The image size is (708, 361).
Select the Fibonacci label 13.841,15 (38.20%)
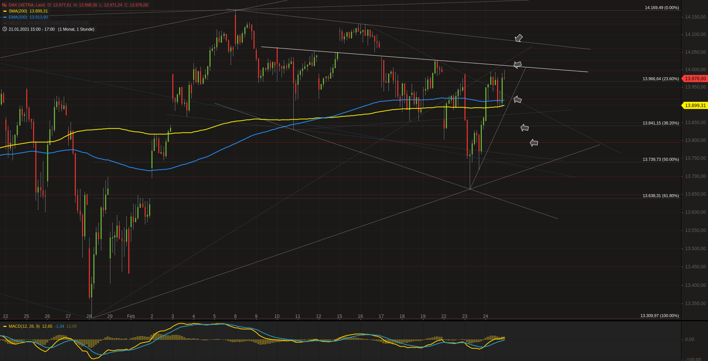coord(661,123)
